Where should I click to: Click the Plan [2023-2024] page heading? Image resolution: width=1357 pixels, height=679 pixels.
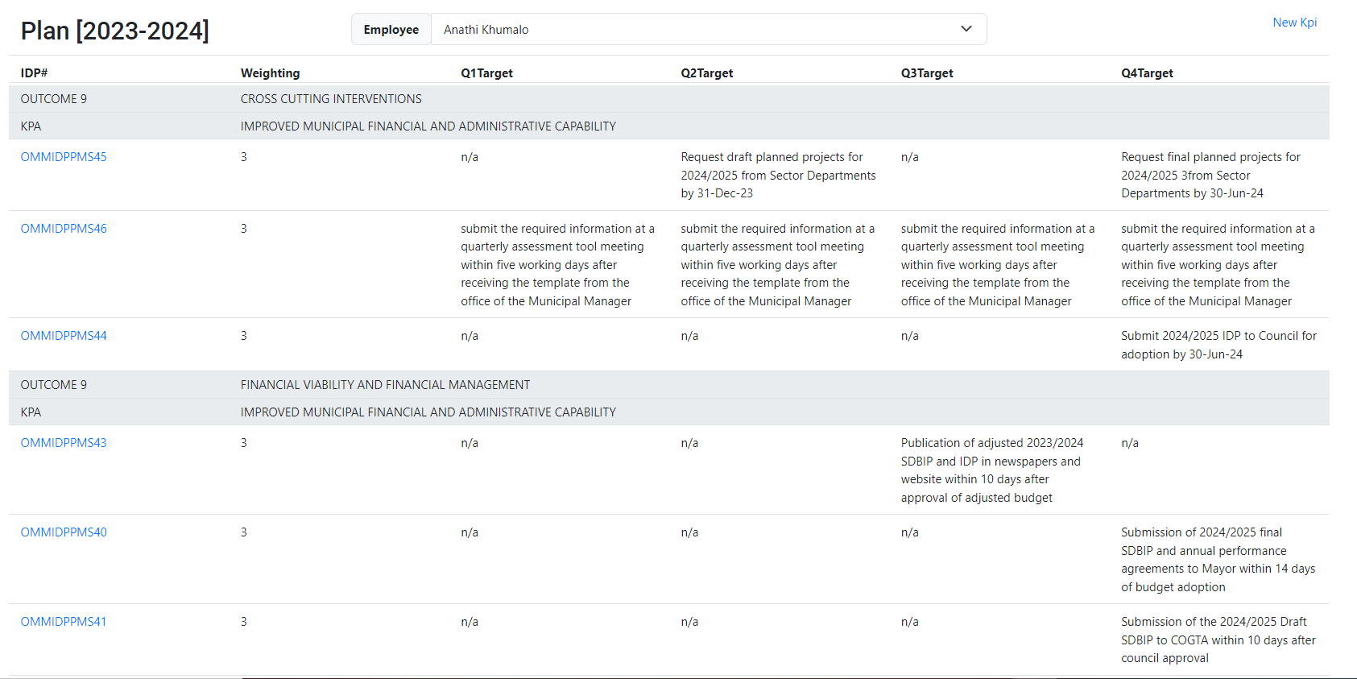(x=114, y=31)
